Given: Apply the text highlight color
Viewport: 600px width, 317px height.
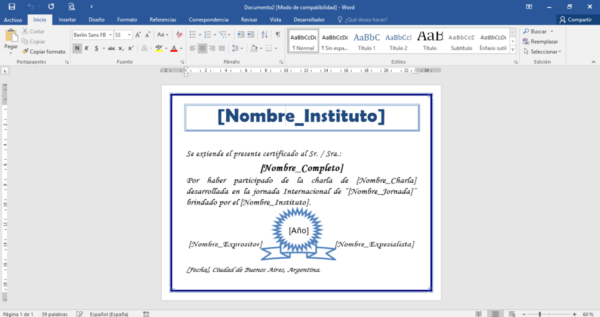Looking at the screenshot, I should 159,48.
